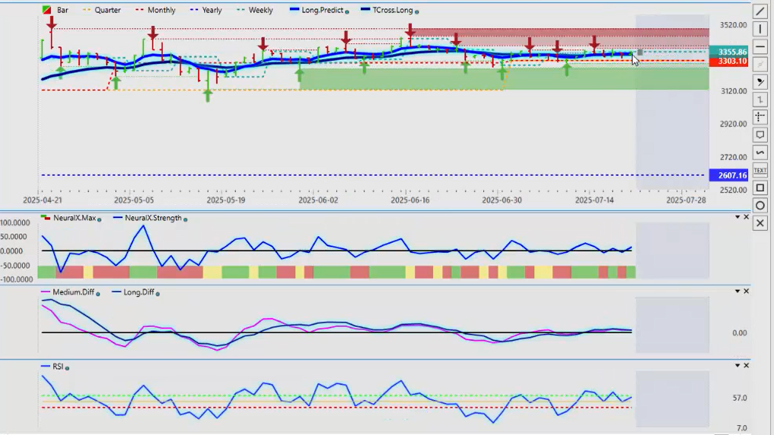
Task: Select the vertical line drawing tool
Action: [x=760, y=29]
